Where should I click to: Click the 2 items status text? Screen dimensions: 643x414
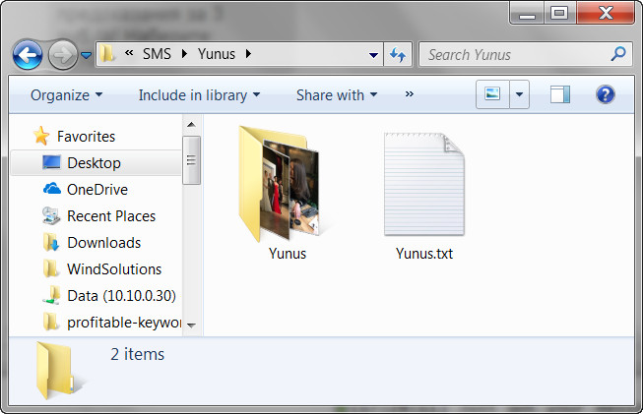(x=138, y=354)
